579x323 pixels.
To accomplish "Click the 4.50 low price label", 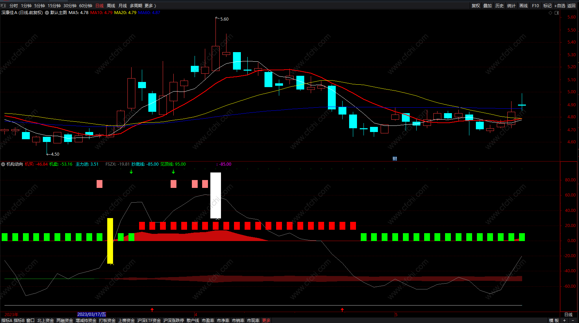I will point(55,154).
